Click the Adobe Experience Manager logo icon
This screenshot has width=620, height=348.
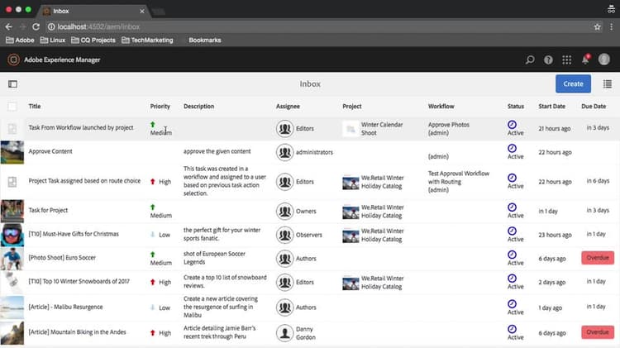tap(13, 60)
